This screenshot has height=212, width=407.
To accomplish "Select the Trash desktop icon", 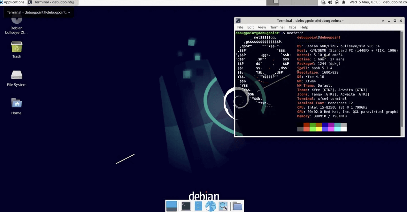I will coord(17,50).
